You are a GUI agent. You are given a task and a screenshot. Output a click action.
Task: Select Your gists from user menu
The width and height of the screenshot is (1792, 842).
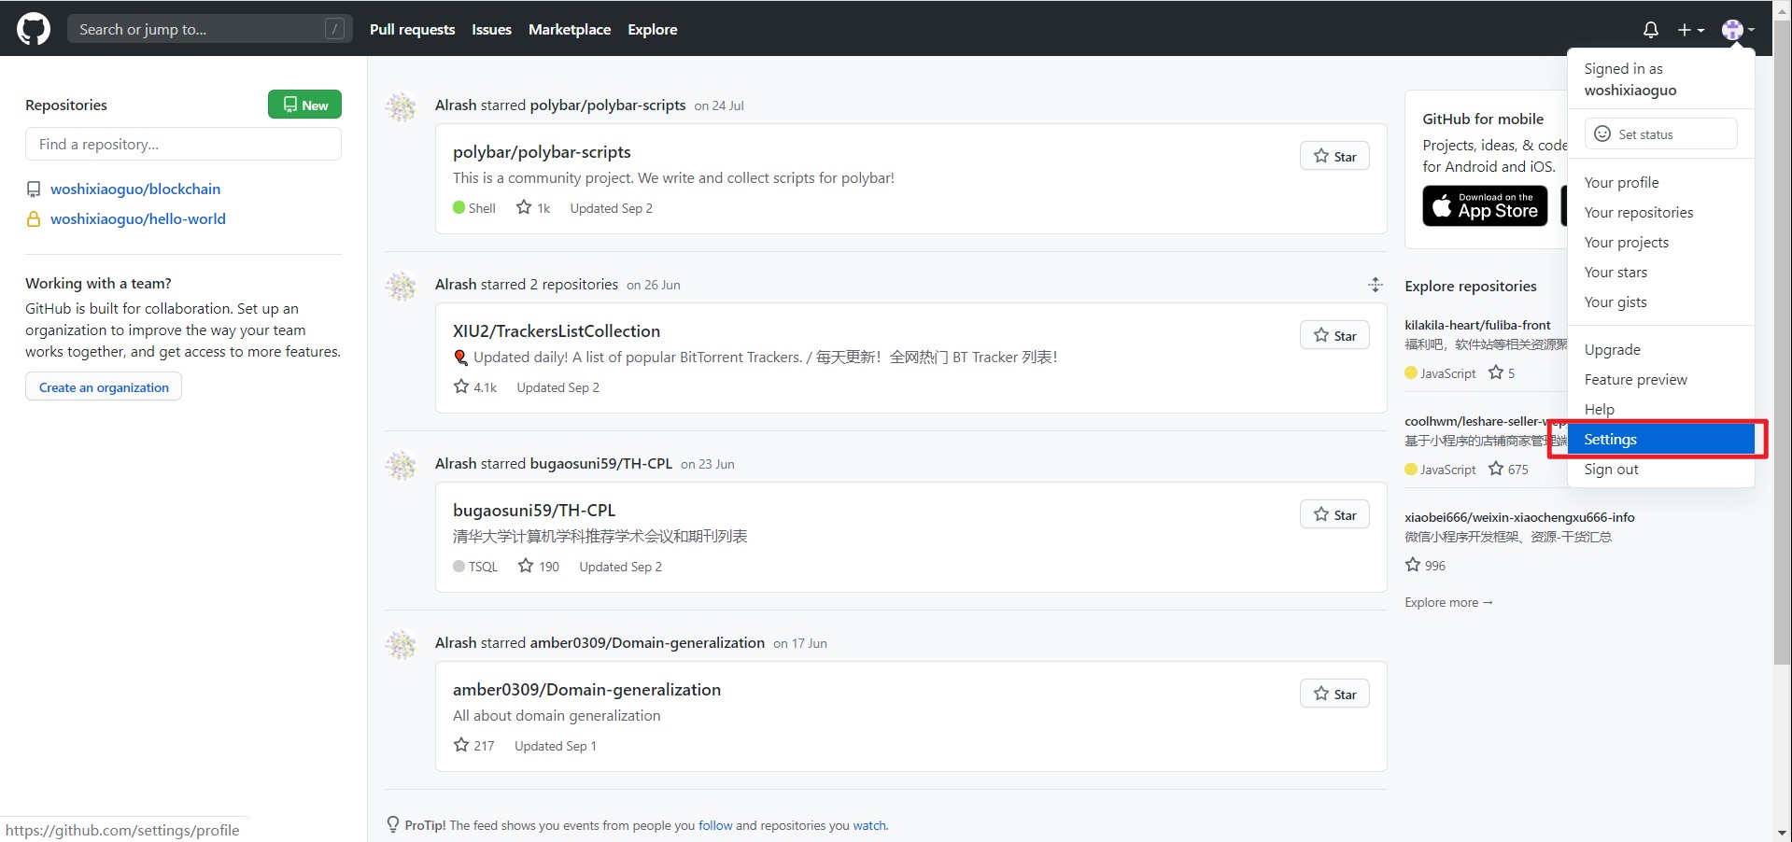1660,302
